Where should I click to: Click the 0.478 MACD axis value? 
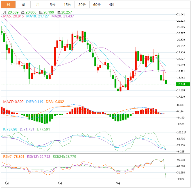coord(180,105)
